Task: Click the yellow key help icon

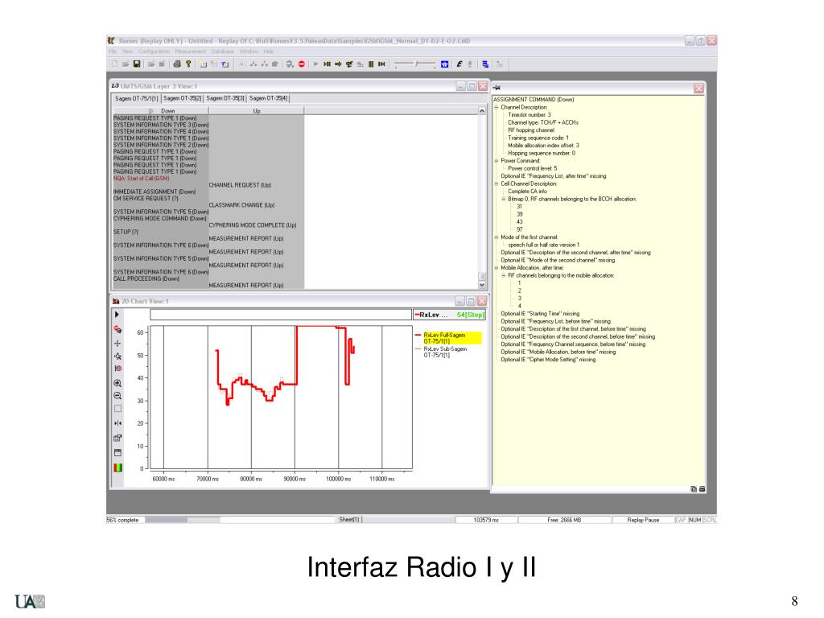Action: tap(188, 64)
